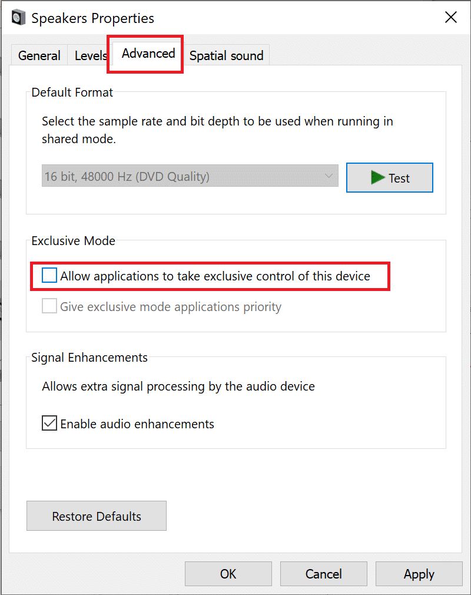This screenshot has height=595, width=471.
Task: Click the Signal Enhancements group heading
Action: pos(89,358)
